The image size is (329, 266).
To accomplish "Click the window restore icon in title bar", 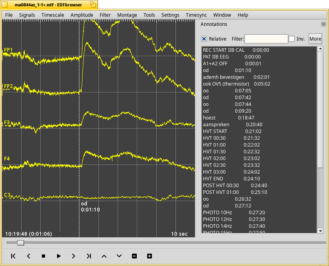I will [93, 4].
